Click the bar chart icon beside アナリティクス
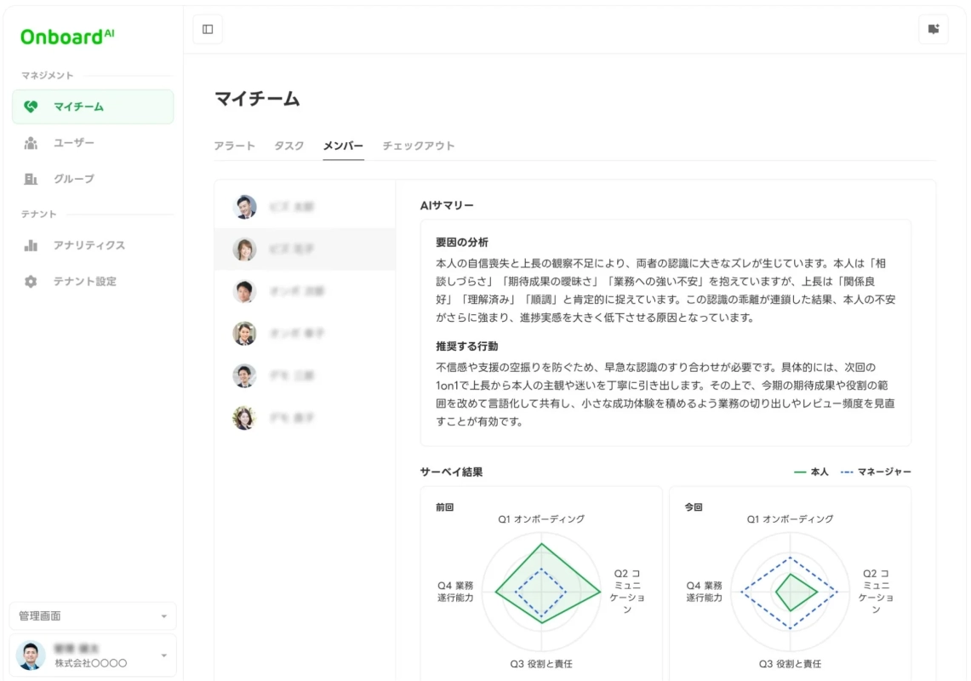971x681 pixels. pos(31,245)
